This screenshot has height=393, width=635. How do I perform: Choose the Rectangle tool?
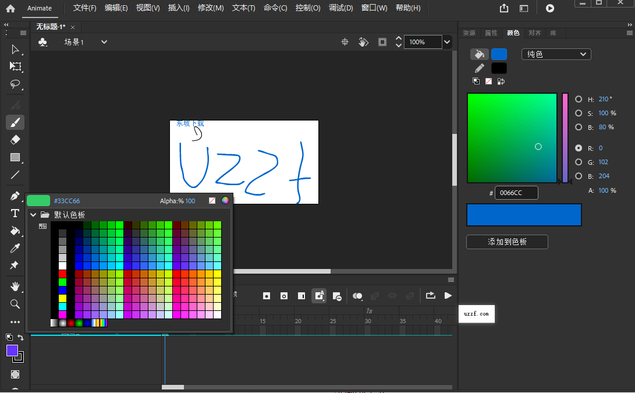click(x=15, y=157)
